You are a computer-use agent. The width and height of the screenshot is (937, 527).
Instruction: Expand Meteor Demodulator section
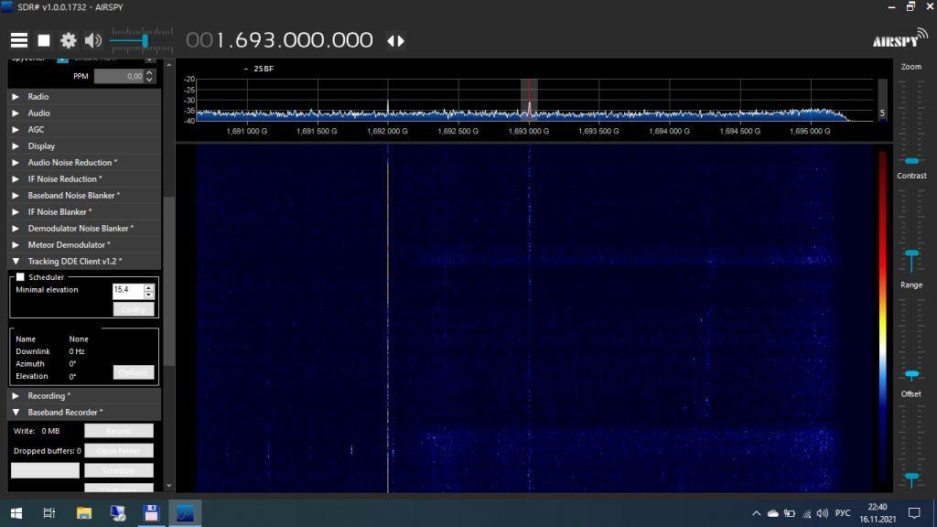tap(84, 245)
